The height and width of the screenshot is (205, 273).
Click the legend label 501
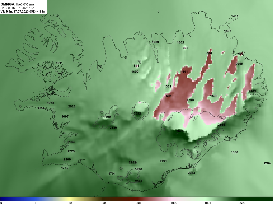(139, 203)
